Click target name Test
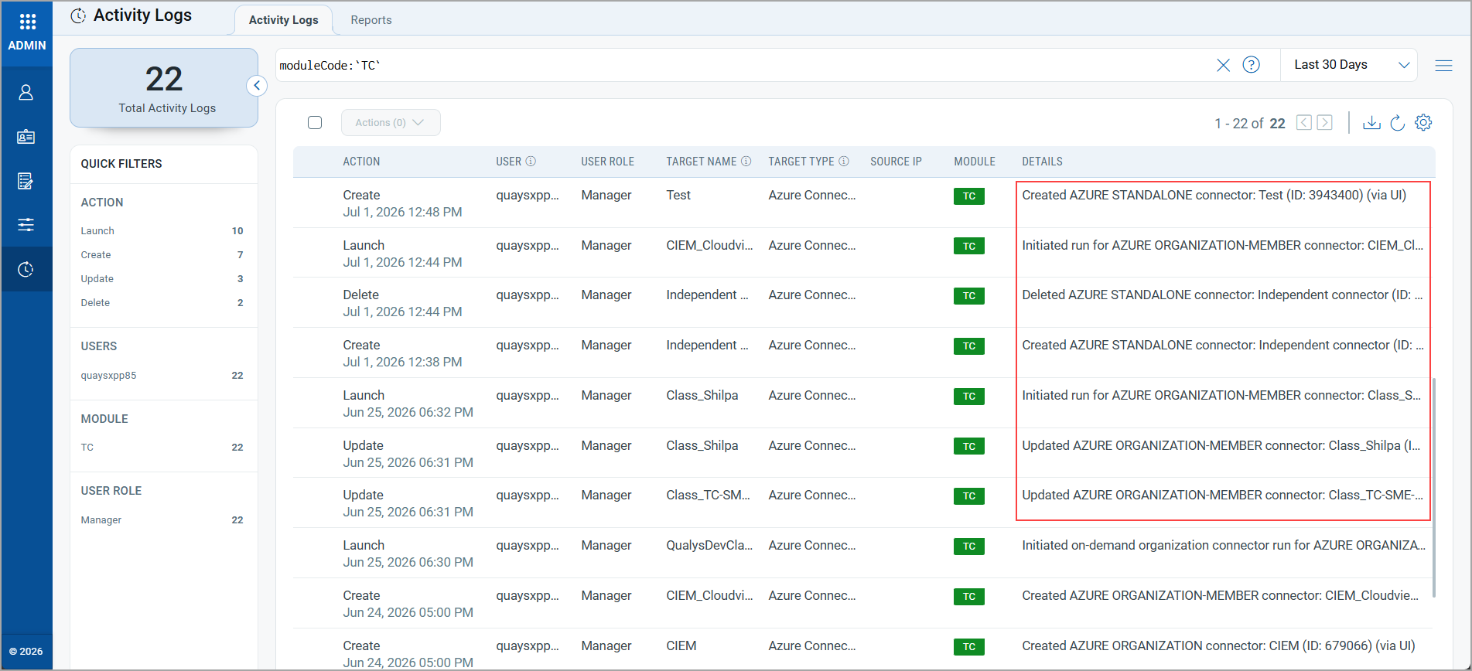Screen dimensions: 1472x671 pos(678,196)
